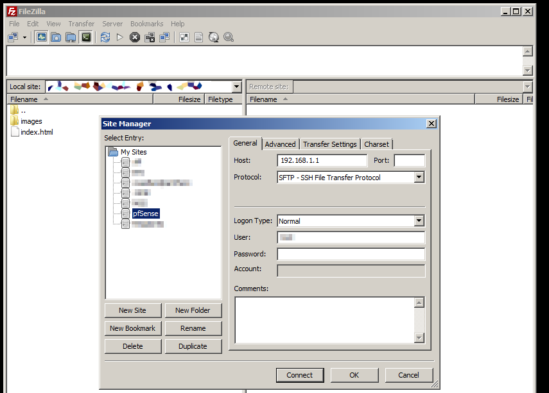The height and width of the screenshot is (393, 549).
Task: Open the Local site path dropdown
Action: tap(237, 87)
